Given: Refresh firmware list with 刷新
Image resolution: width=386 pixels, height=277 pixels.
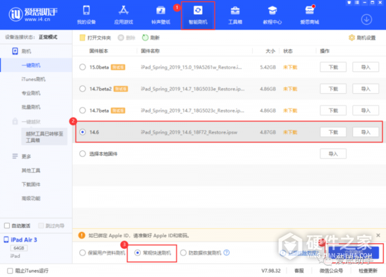Looking at the screenshot, I should (x=151, y=38).
